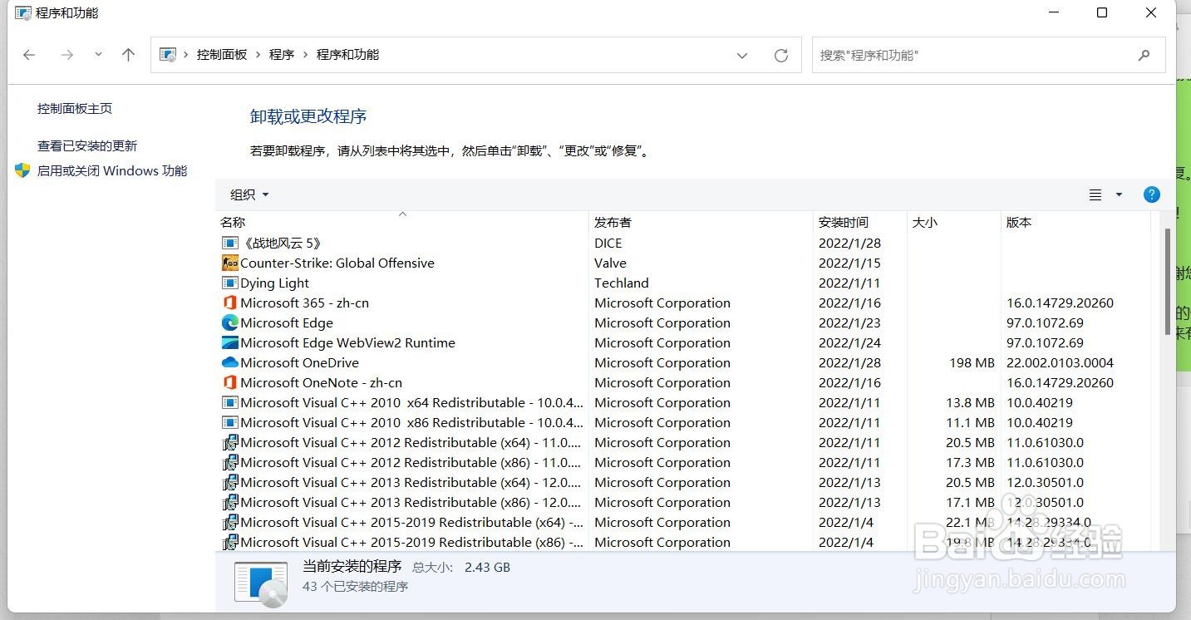This screenshot has width=1191, height=620.
Task: Click the Refresh button in address bar
Action: [781, 55]
